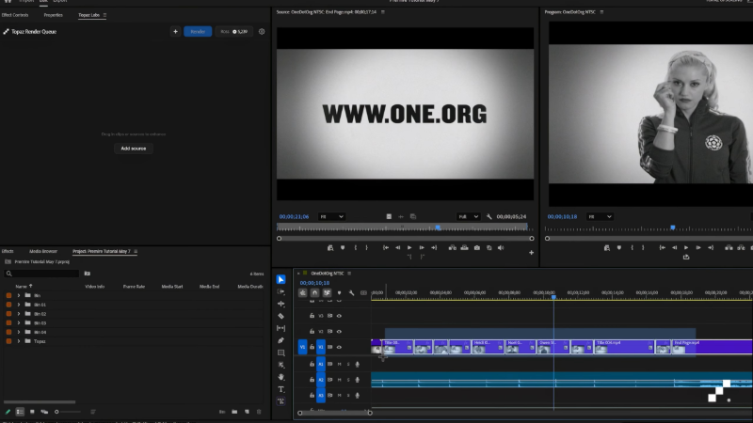
Task: Select the Ripple Edit tool
Action: click(280, 304)
